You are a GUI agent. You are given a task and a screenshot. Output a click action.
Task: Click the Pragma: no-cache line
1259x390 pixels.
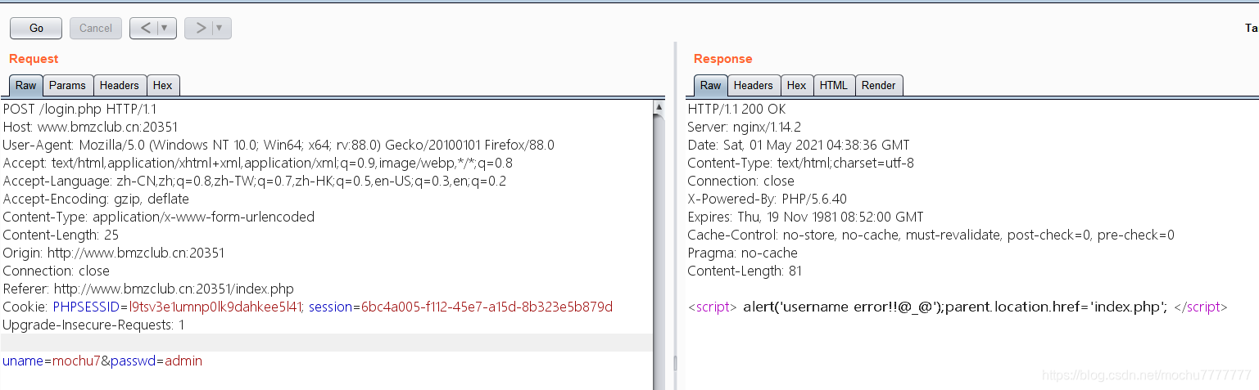tap(743, 253)
